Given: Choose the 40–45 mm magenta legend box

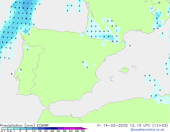Looking at the screenshot, I should (73, 128).
